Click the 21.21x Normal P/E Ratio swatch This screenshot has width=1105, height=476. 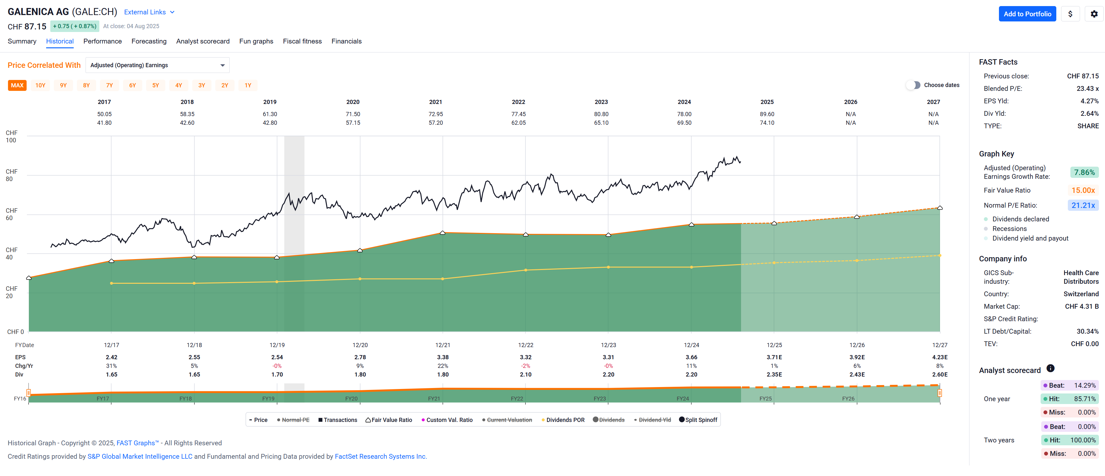[x=1083, y=205]
